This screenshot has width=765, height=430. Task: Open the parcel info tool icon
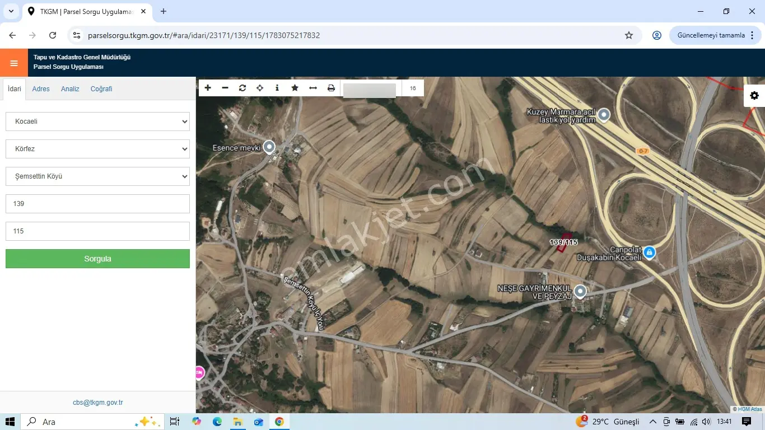click(x=277, y=88)
